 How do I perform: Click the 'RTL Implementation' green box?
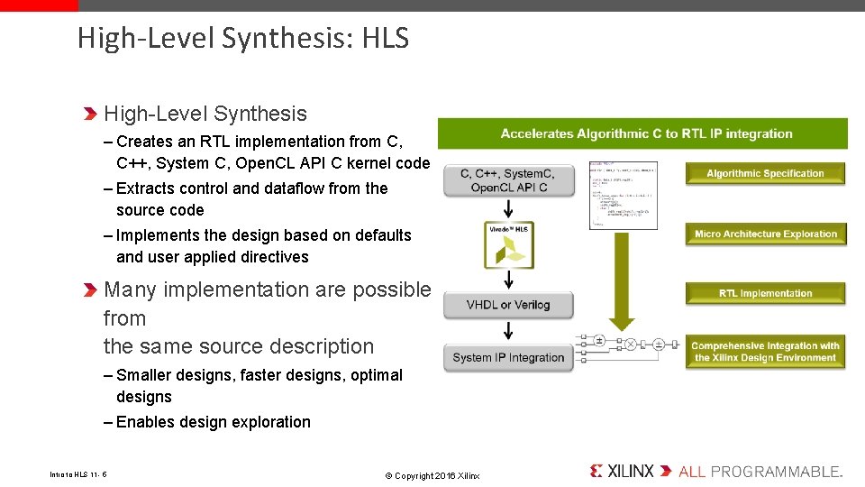tap(765, 293)
